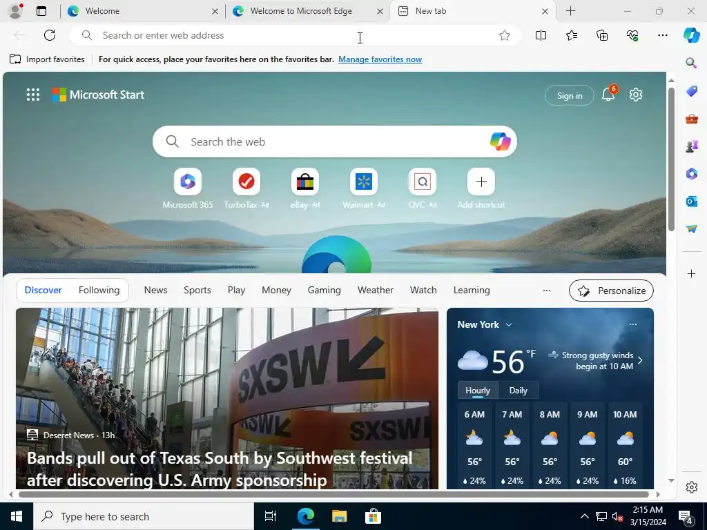Image resolution: width=707 pixels, height=530 pixels.
Task: Open the SXSW festival news article
Action: click(226, 398)
